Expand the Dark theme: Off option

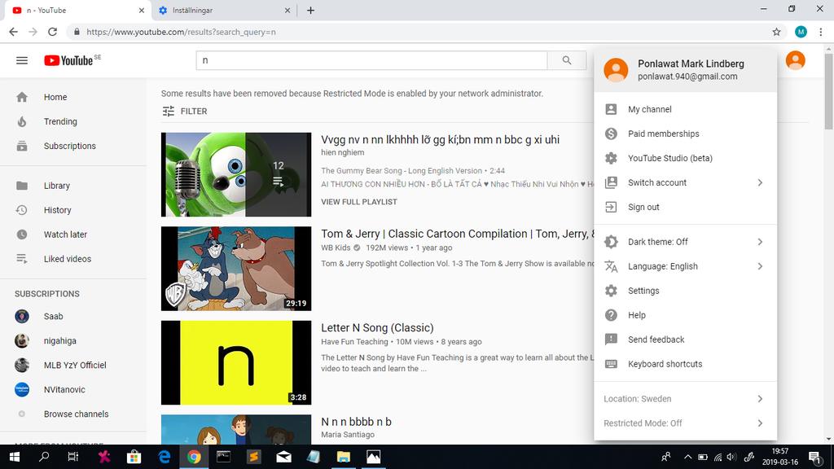pyautogui.click(x=685, y=242)
